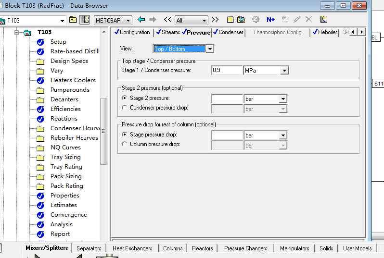
Task: Switch to the Reboiler tab
Action: [325, 32]
